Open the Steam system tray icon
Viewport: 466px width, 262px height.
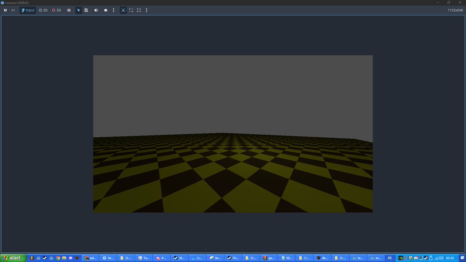click(x=426, y=258)
